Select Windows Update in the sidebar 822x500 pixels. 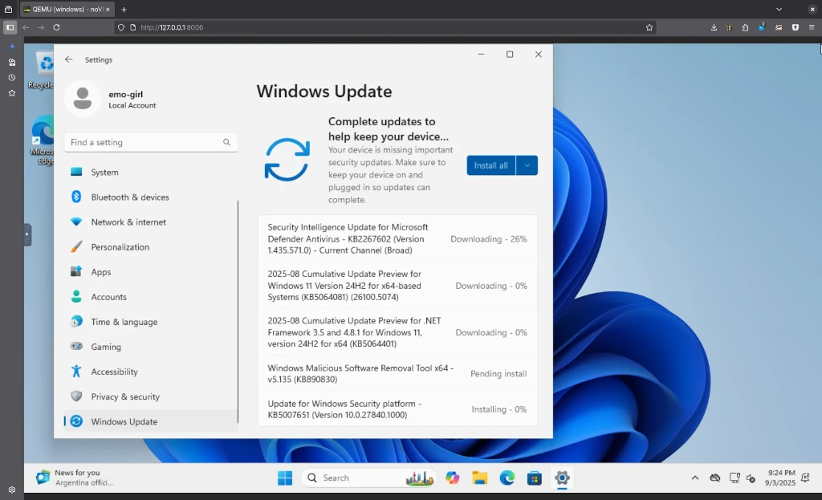pyautogui.click(x=151, y=421)
